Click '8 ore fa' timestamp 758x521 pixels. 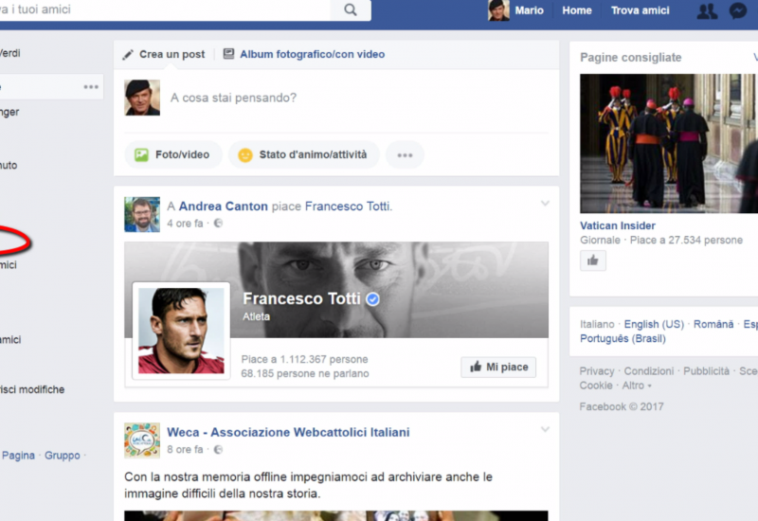pyautogui.click(x=185, y=449)
